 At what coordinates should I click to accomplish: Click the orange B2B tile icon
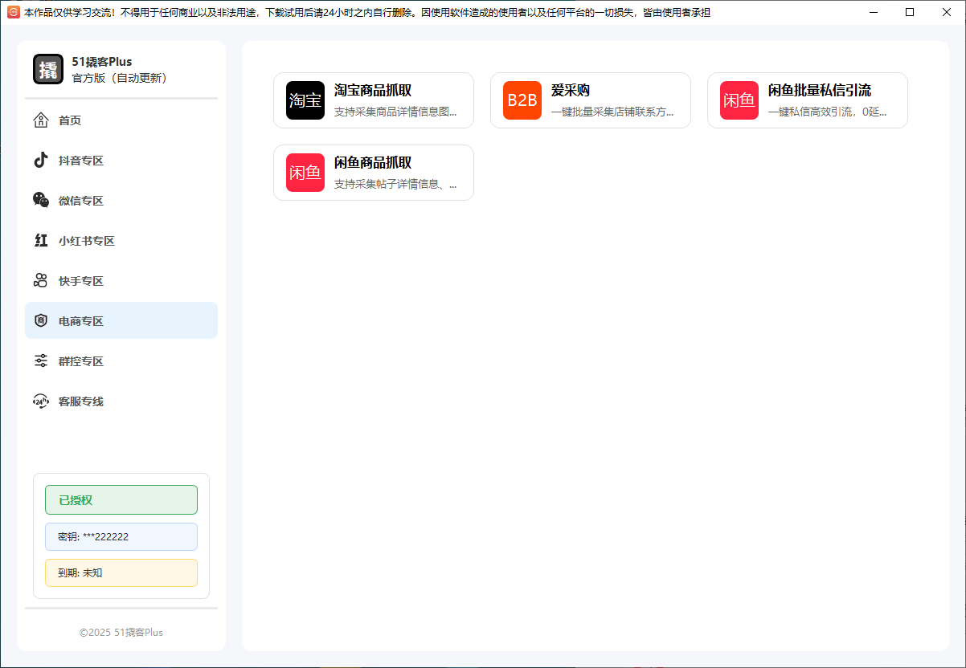(x=522, y=100)
